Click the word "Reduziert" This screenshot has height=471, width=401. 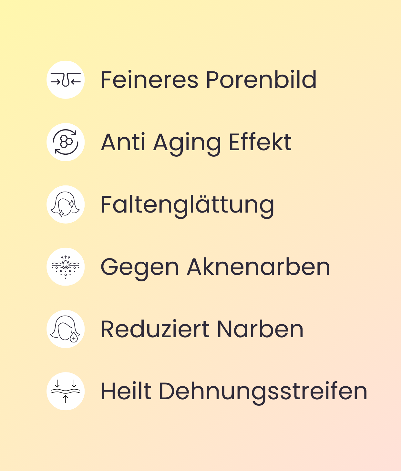pos(155,329)
